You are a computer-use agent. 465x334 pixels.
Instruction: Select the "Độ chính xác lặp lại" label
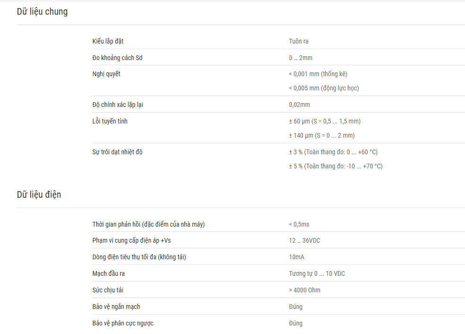[118, 105]
